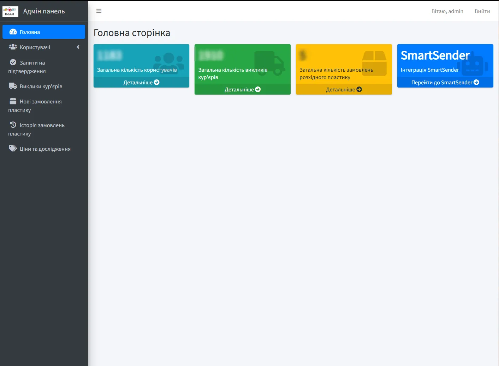Click the Вітаю, admin greeting
Viewport: 499px width, 366px height.
447,11
